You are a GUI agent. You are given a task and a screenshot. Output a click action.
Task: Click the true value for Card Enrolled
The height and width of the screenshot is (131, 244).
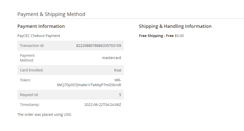[118, 70]
